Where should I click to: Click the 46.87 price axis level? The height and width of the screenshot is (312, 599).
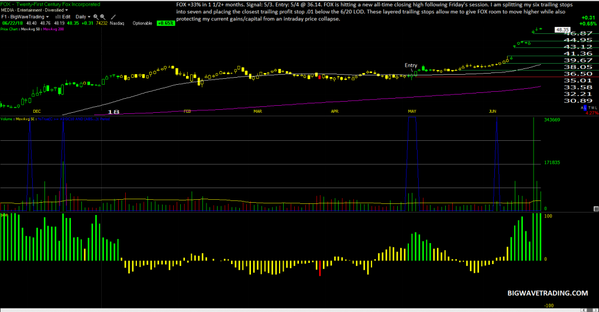[578, 33]
